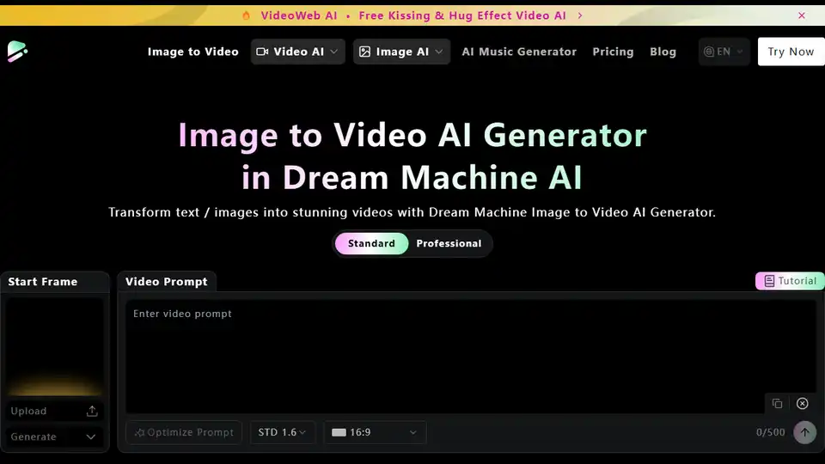
Task: Open AI Music Generator page
Action: [x=519, y=52]
